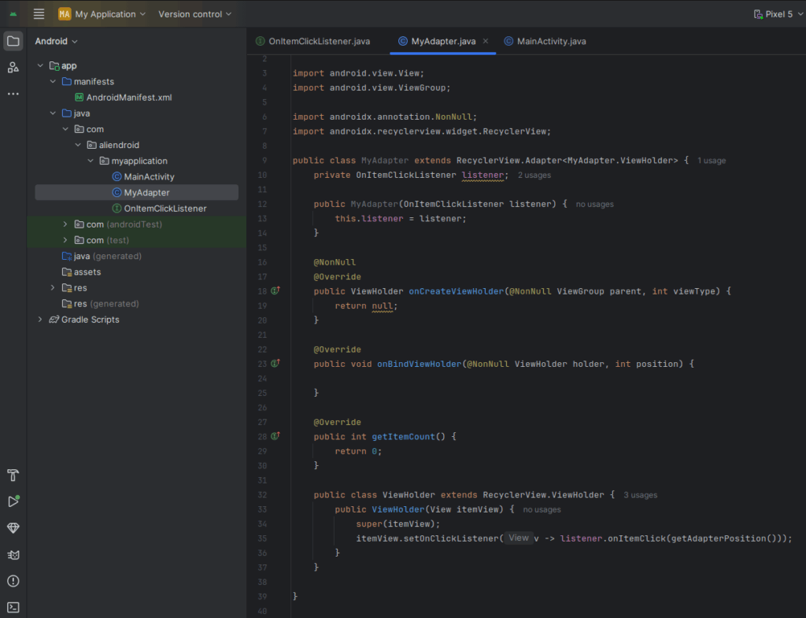The image size is (806, 618).
Task: Click onCreateViewHolder method name
Action: point(456,291)
